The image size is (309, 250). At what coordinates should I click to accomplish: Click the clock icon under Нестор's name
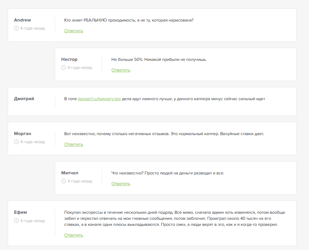(63, 68)
